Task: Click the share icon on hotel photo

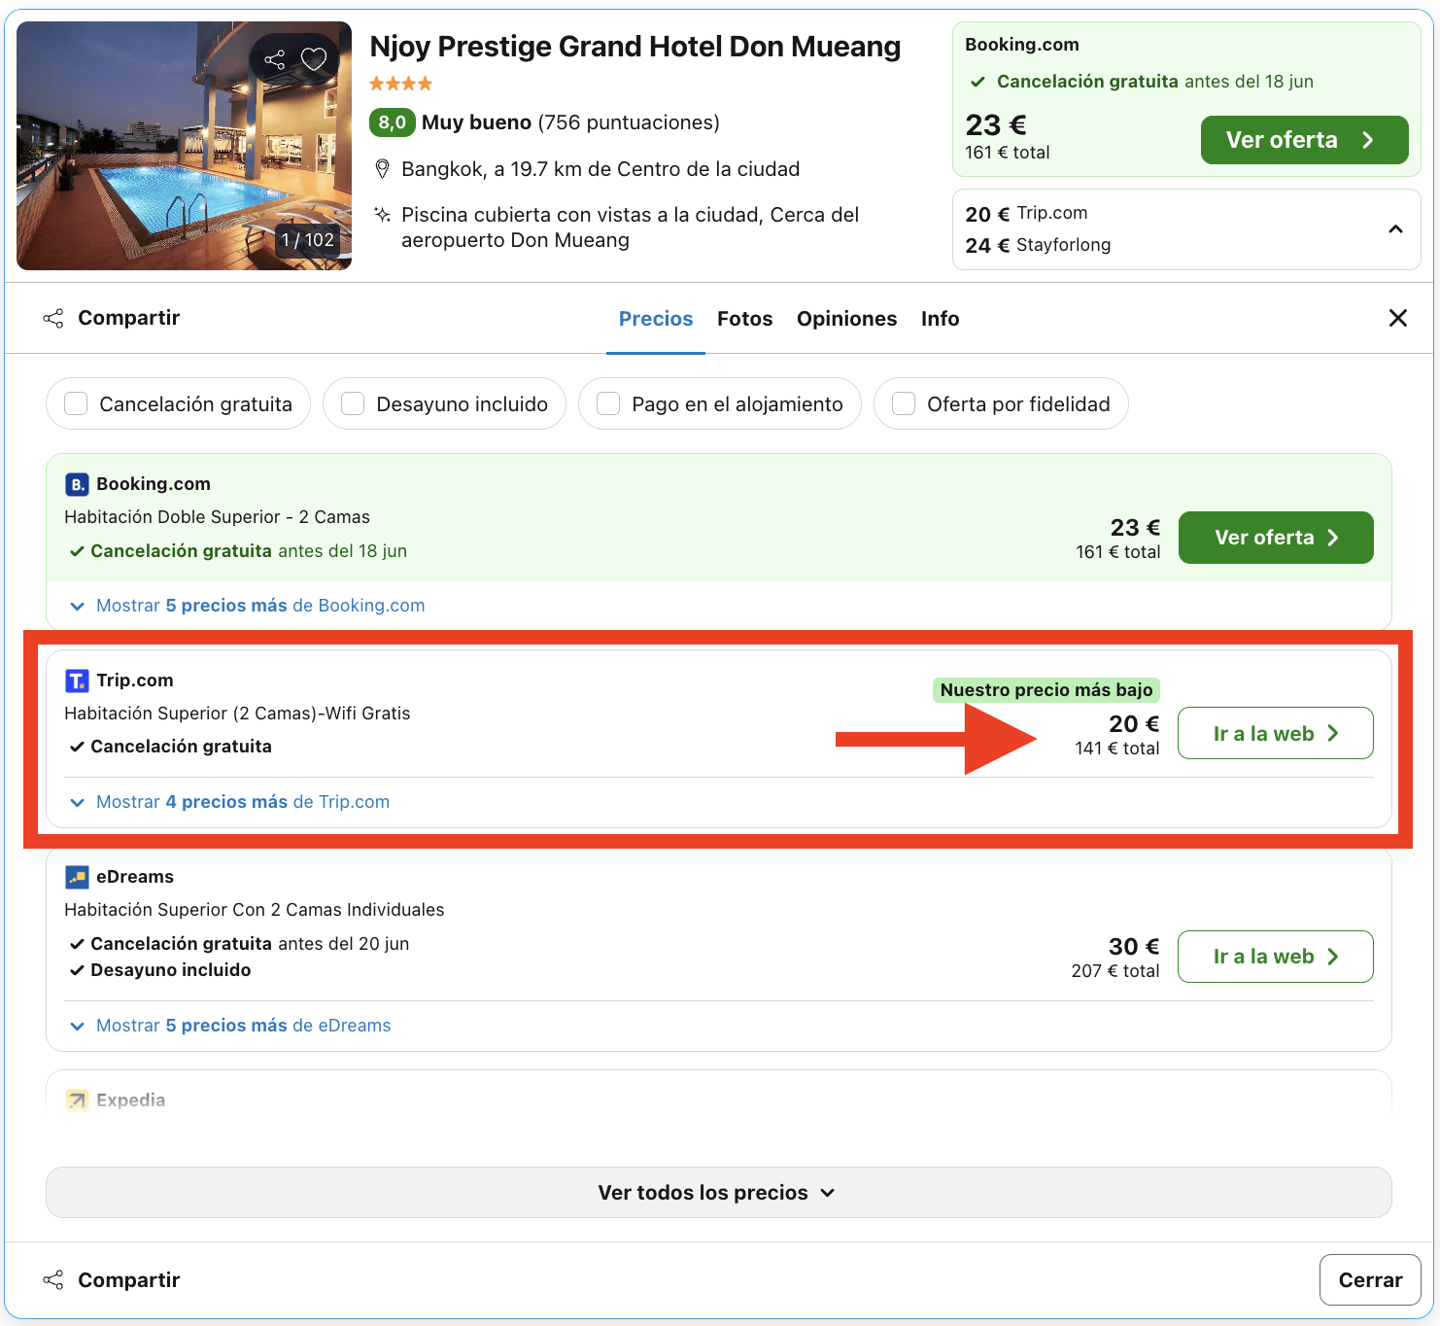Action: tap(275, 59)
